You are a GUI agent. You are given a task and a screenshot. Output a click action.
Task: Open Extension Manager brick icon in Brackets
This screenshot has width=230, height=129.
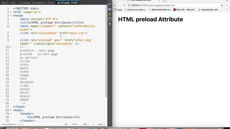(110, 9)
